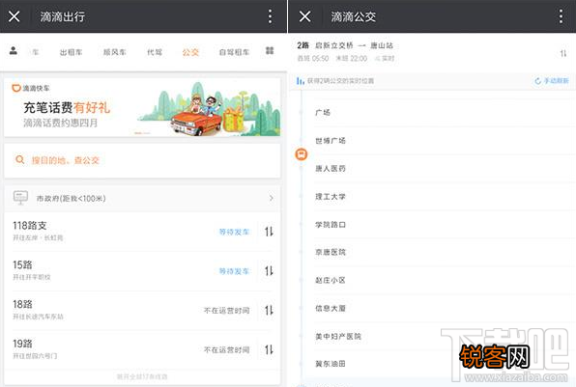Select the 唐人医药 stop

click(x=331, y=168)
